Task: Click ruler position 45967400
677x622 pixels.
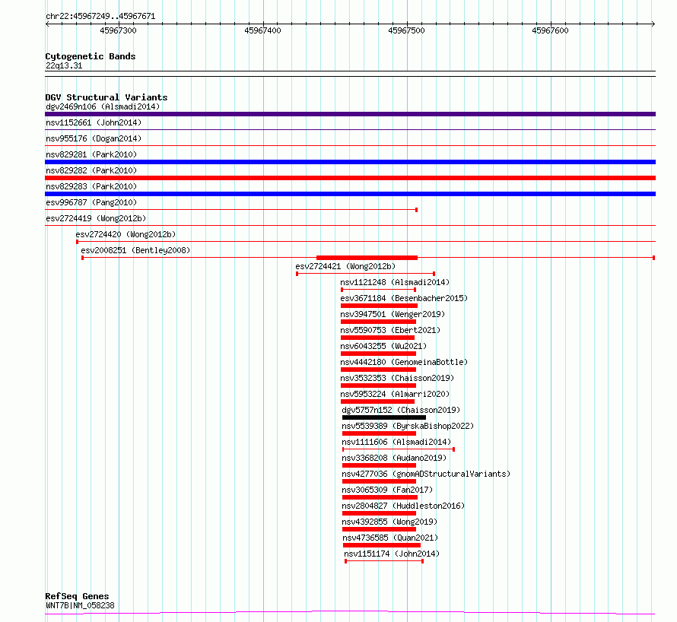Action: (262, 30)
